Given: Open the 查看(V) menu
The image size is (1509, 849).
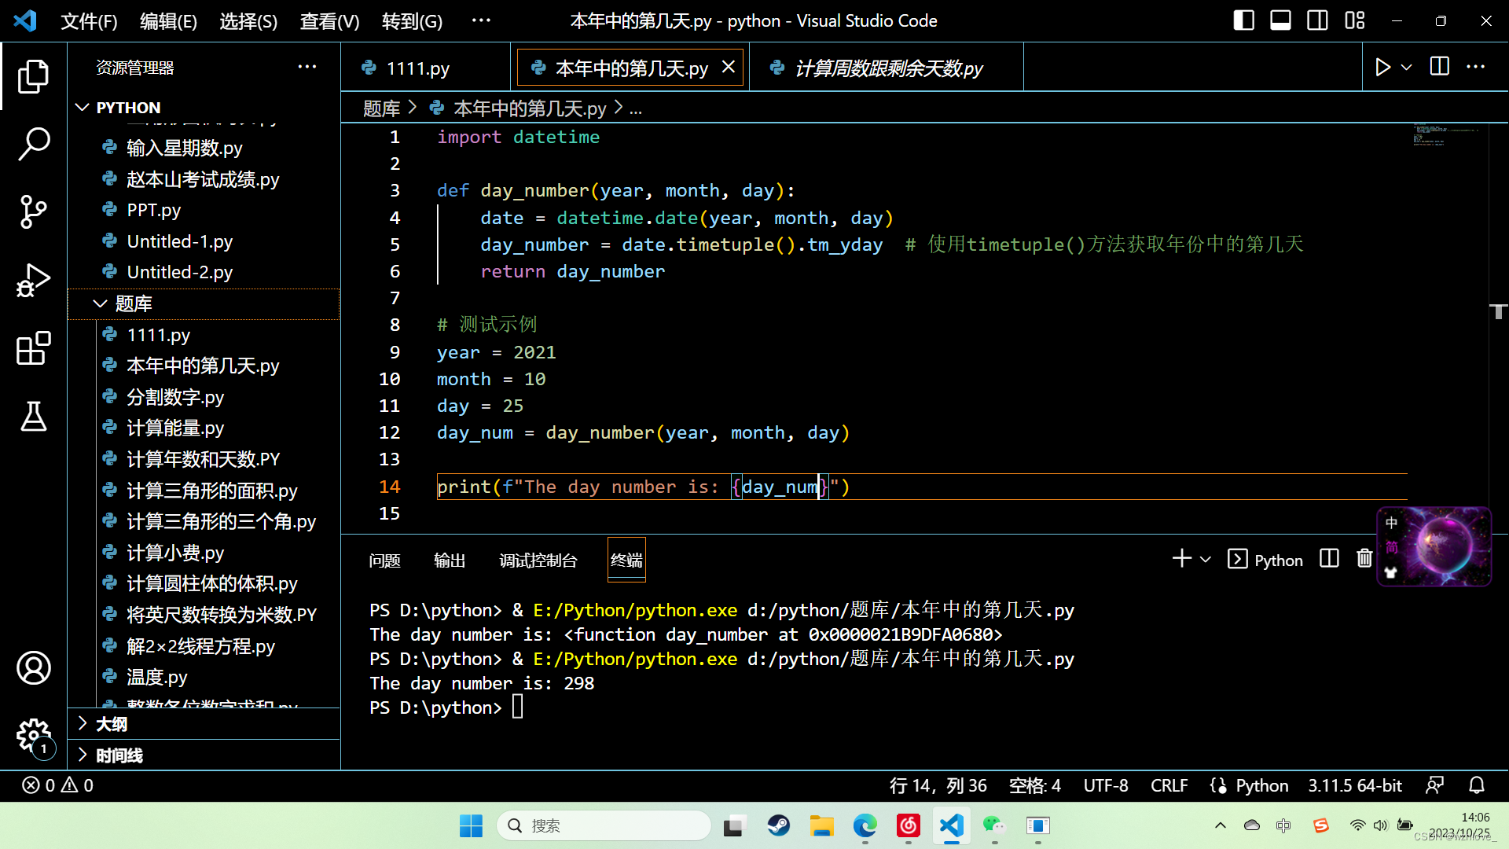Looking at the screenshot, I should [329, 21].
